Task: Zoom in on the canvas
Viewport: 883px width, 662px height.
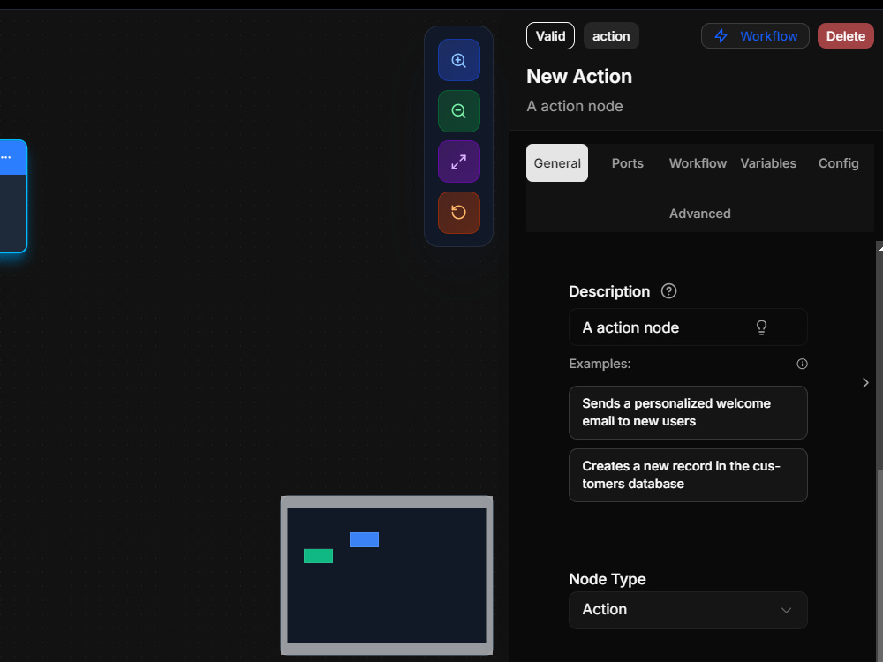Action: point(458,60)
